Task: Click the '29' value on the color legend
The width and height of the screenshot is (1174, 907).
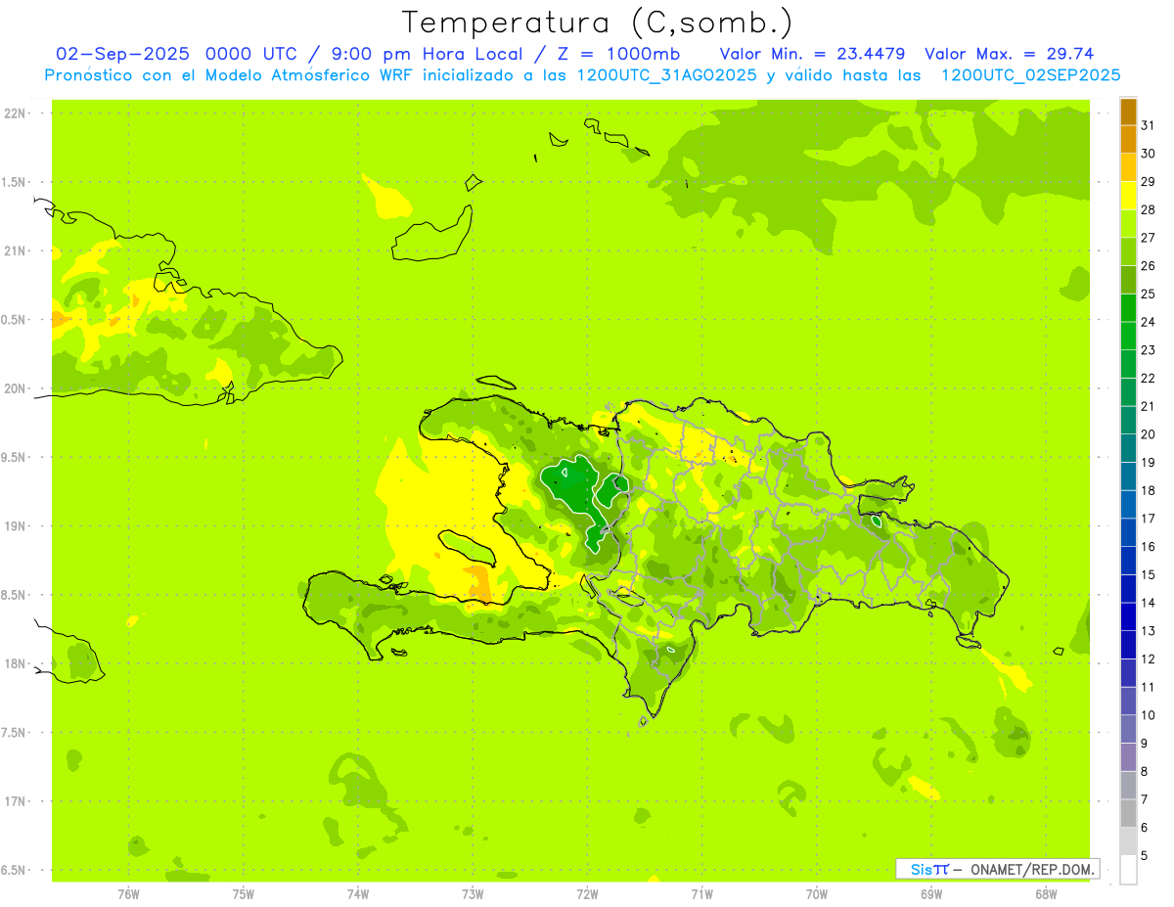Action: [1149, 181]
